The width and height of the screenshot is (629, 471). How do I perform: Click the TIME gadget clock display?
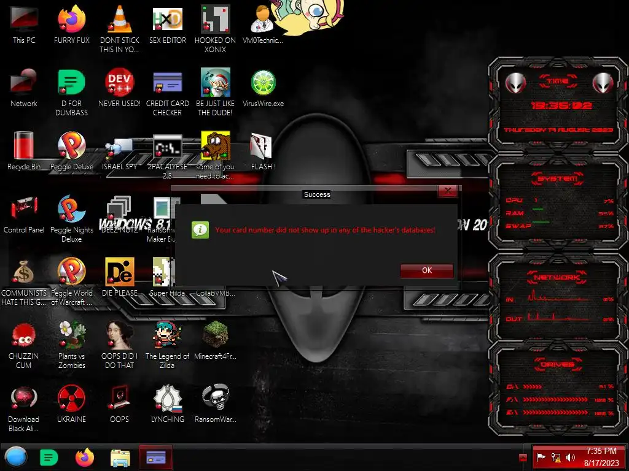561,105
